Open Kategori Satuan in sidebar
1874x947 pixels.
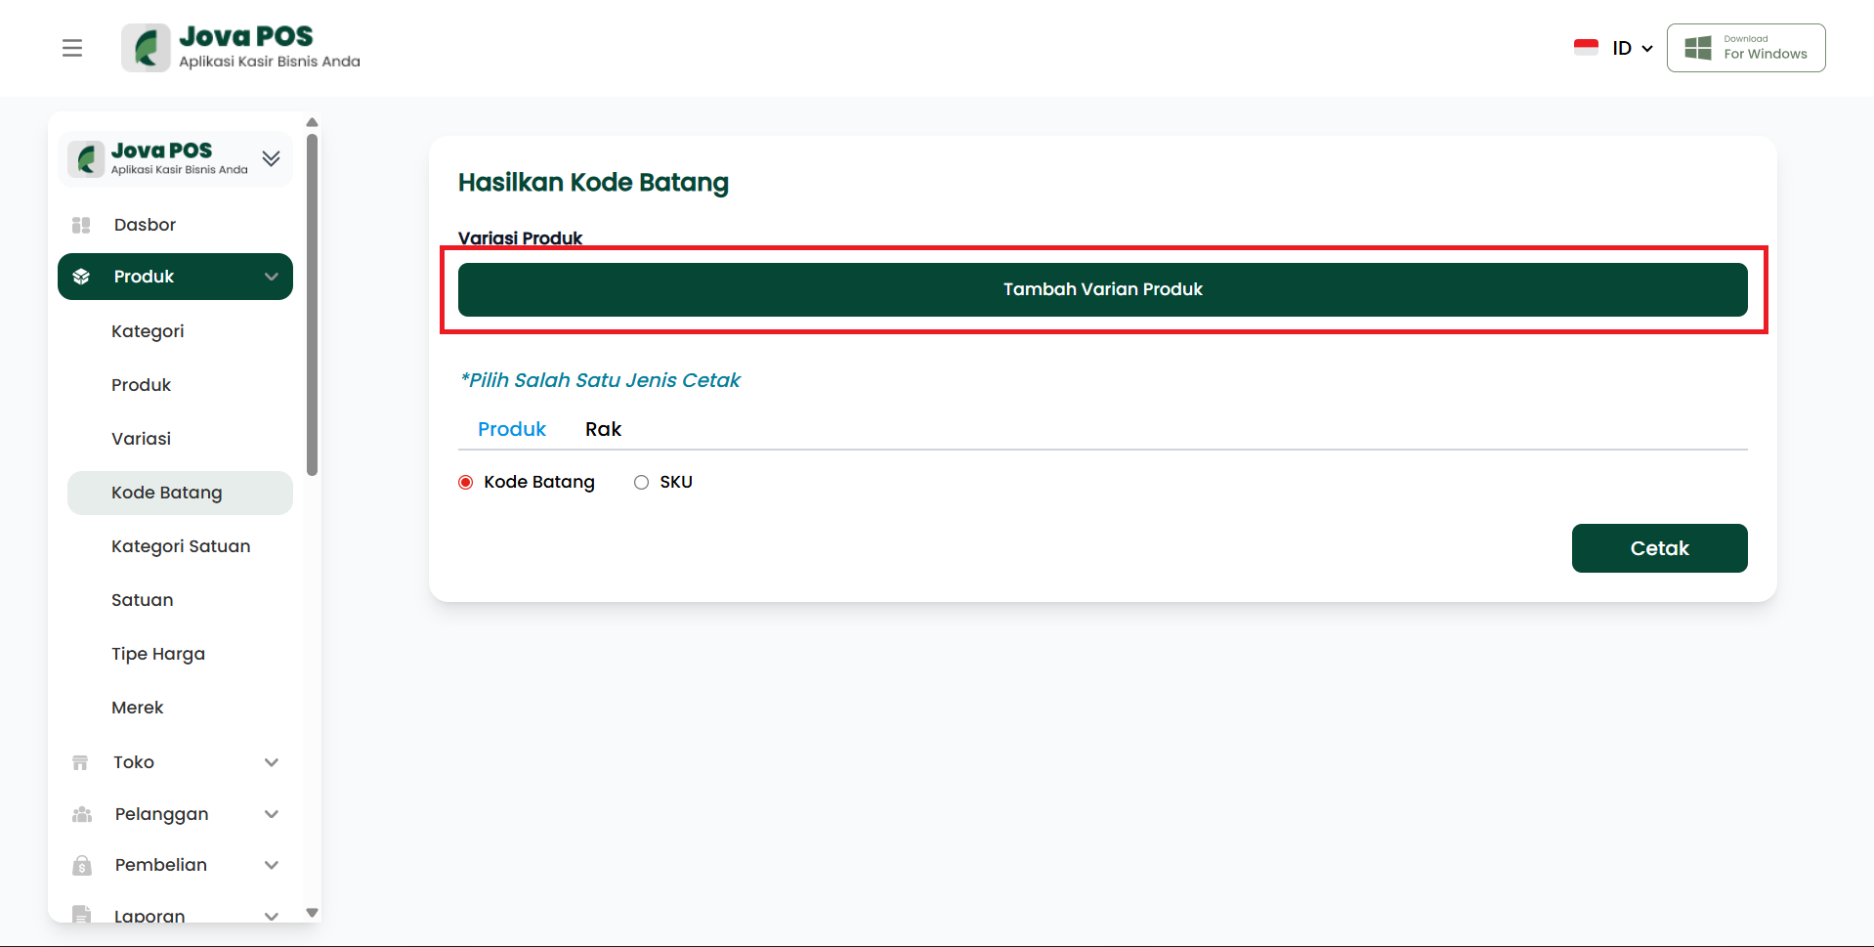tap(181, 546)
